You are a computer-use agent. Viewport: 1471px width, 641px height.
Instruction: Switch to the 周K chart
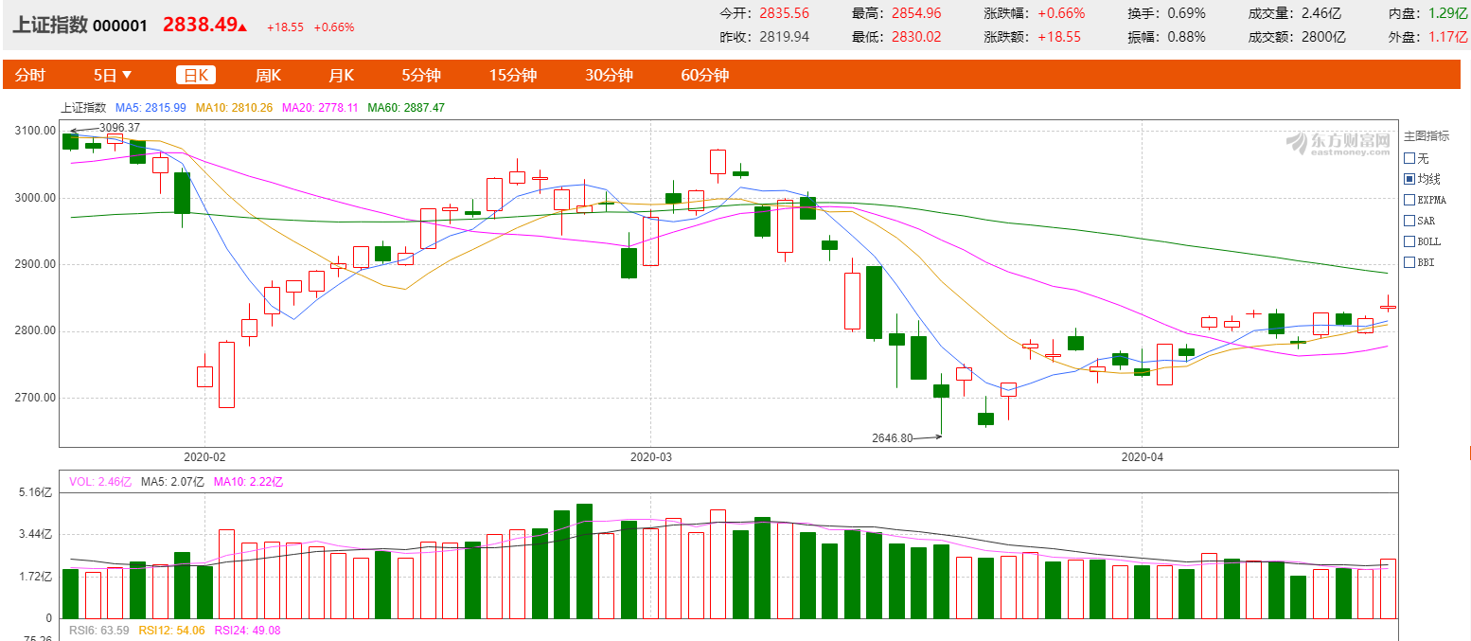pos(268,76)
